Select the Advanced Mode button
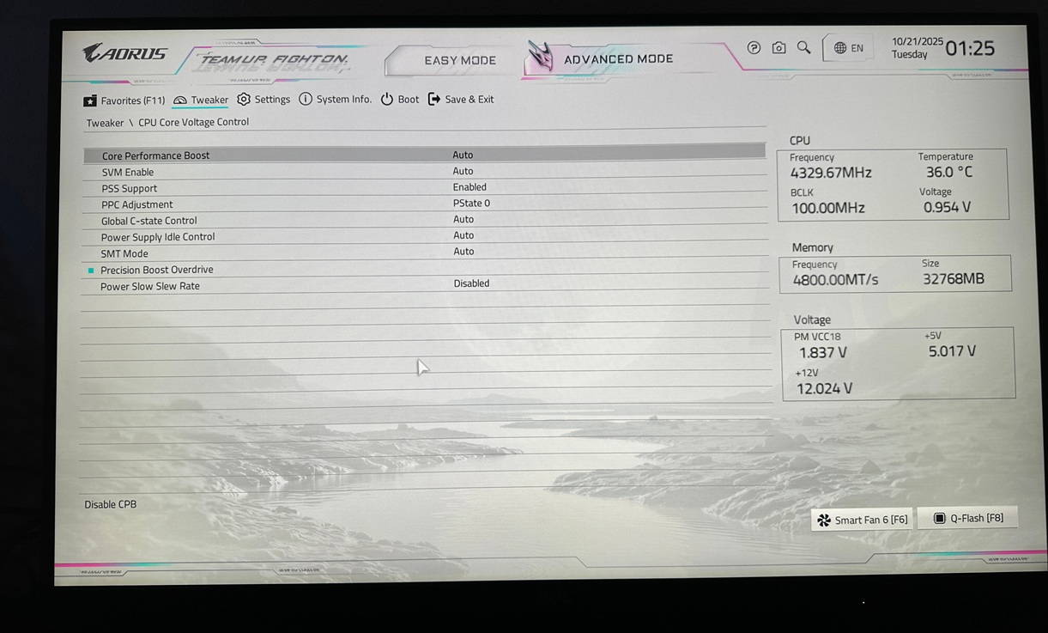This screenshot has width=1048, height=633. coord(618,59)
